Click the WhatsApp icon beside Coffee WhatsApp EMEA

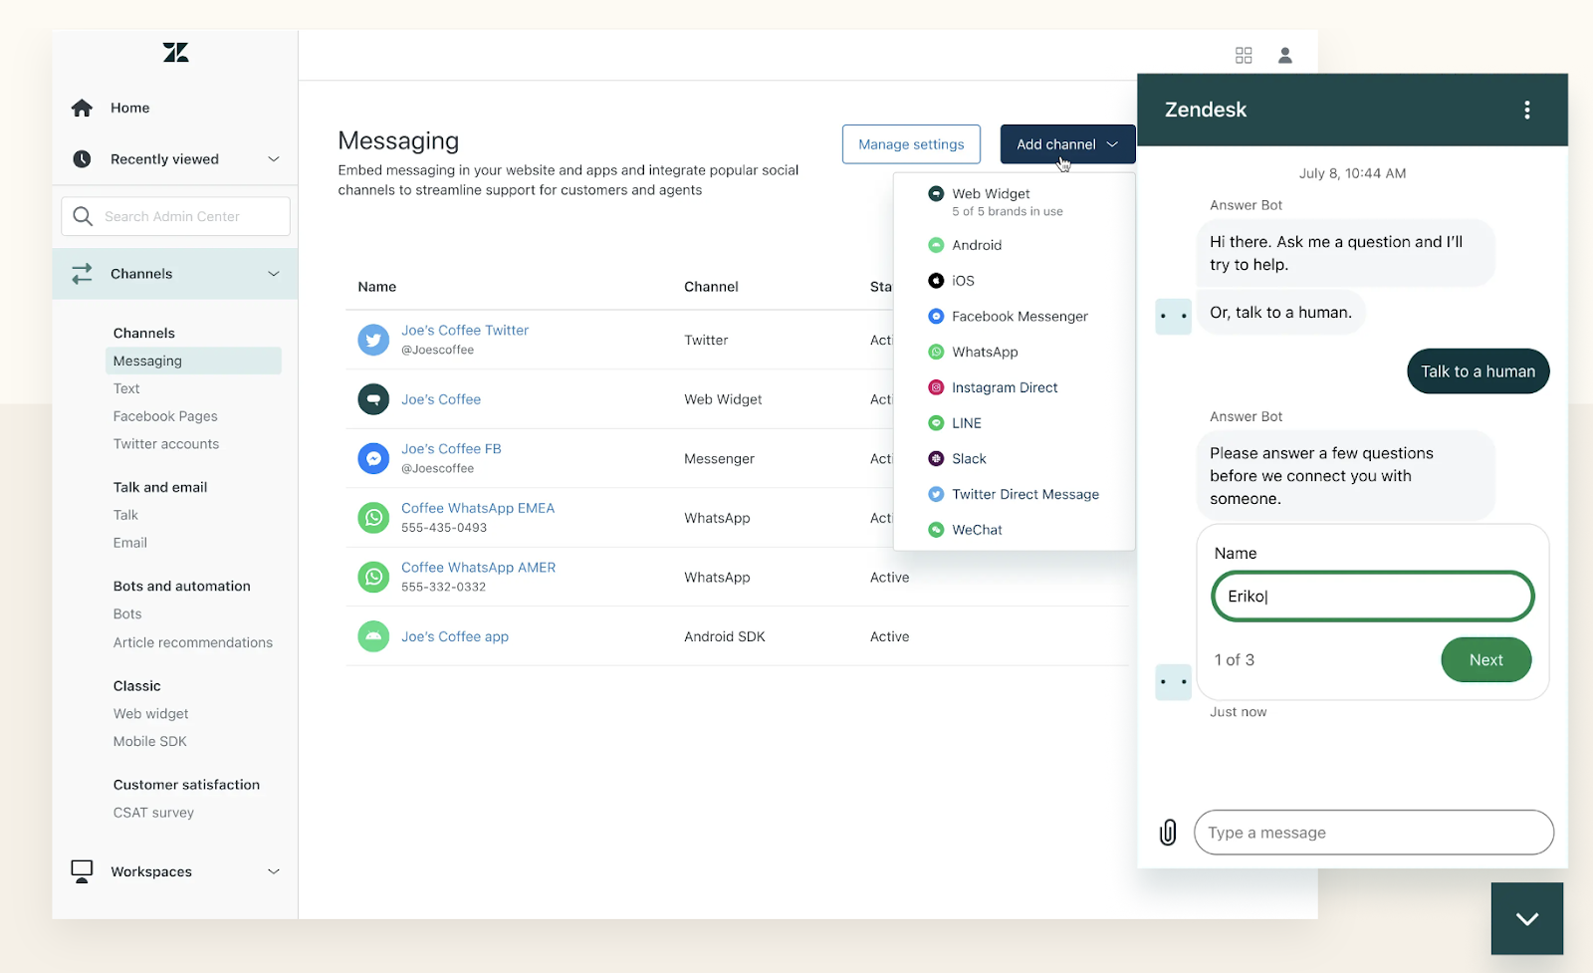click(373, 518)
